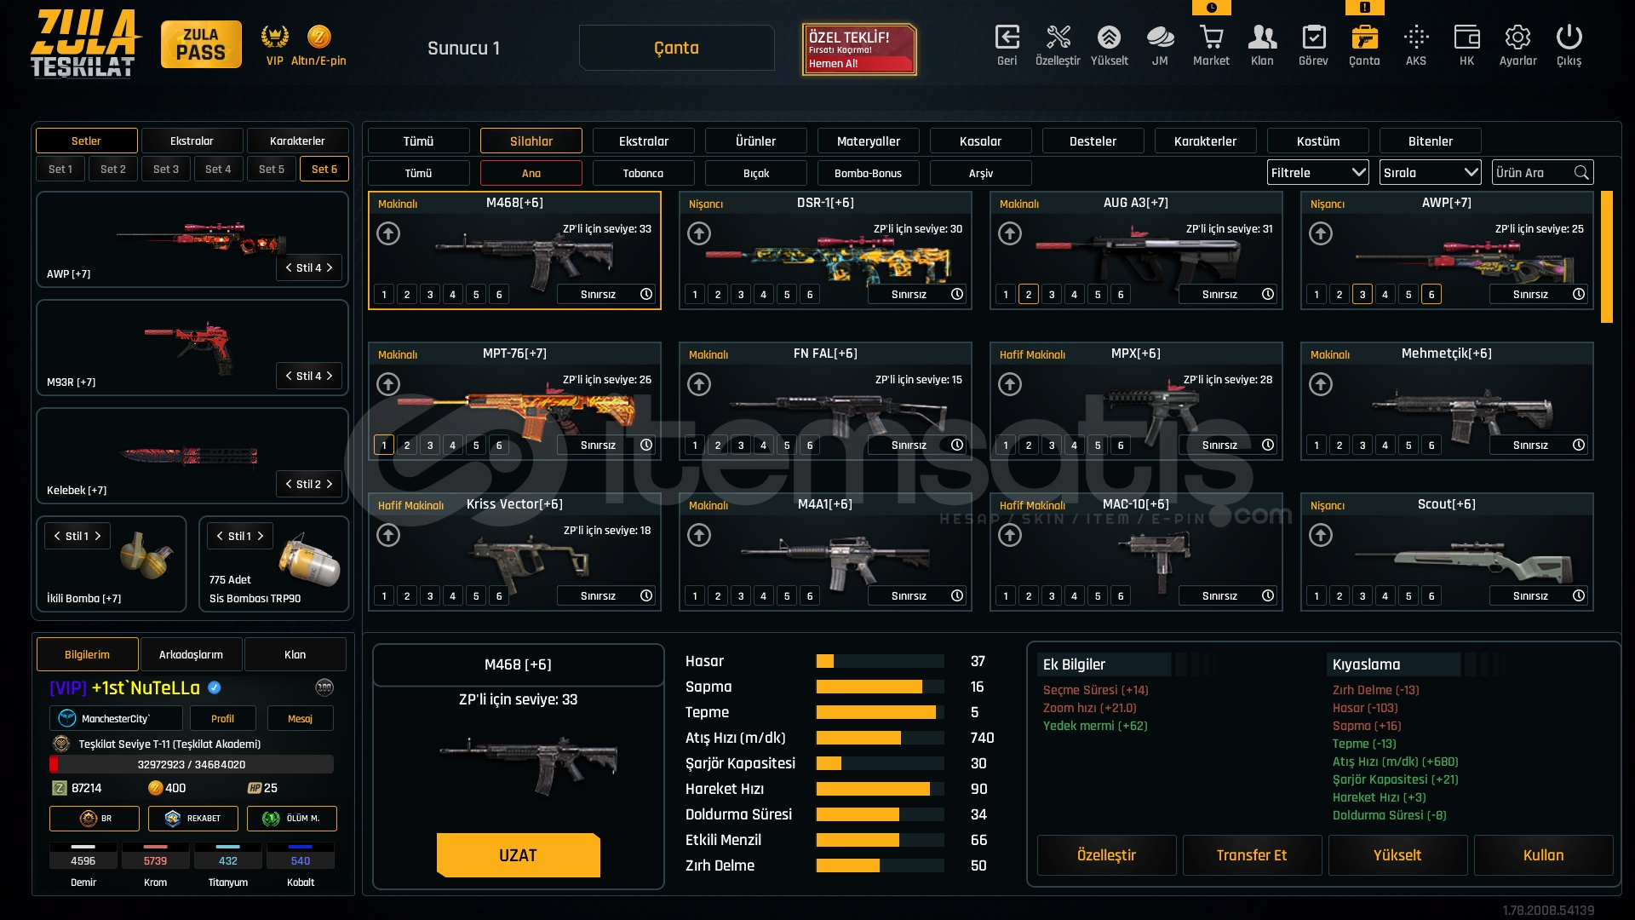Switch to the Kasalar tab
This screenshot has height=920, width=1635.
[980, 141]
